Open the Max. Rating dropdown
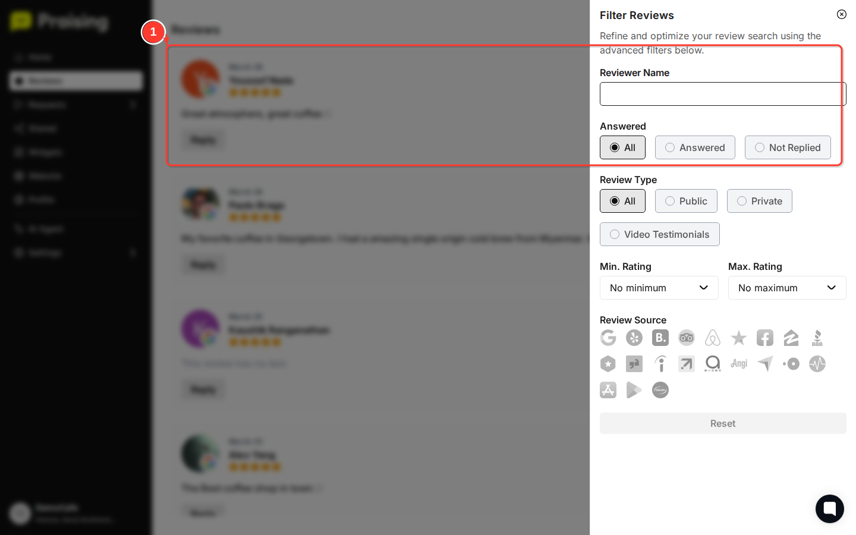856x535 pixels. pos(787,288)
